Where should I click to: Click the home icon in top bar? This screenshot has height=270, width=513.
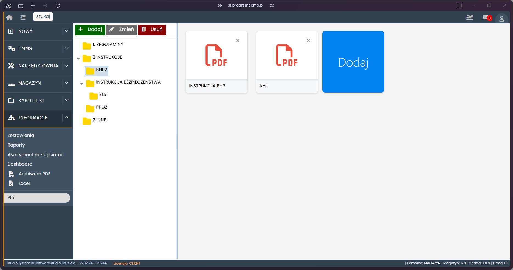9,18
